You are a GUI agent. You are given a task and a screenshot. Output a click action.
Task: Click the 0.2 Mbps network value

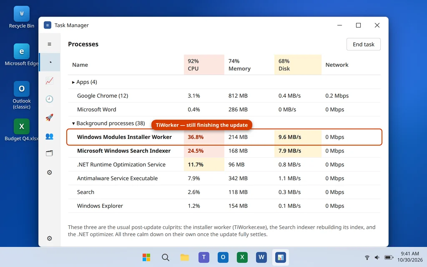point(337,96)
